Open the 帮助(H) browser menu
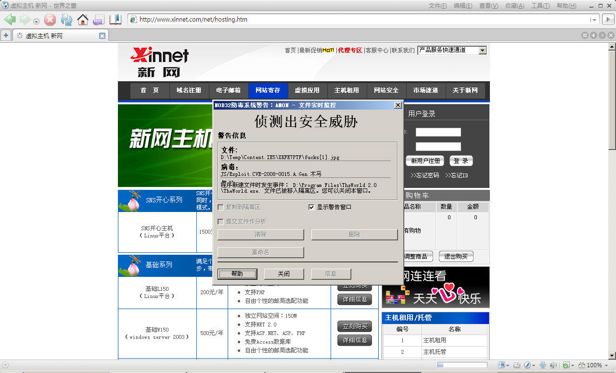Viewport: 616px width, 373px height. 566,6
